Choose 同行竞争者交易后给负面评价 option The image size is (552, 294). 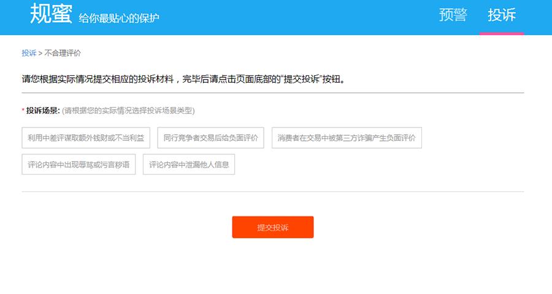point(210,138)
